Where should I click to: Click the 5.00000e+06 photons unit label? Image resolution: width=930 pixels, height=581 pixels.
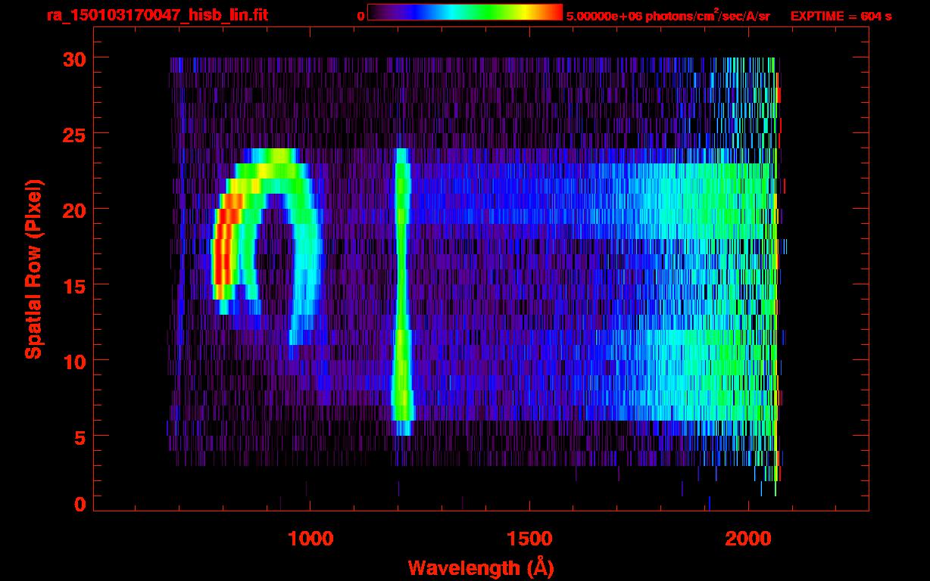(668, 16)
